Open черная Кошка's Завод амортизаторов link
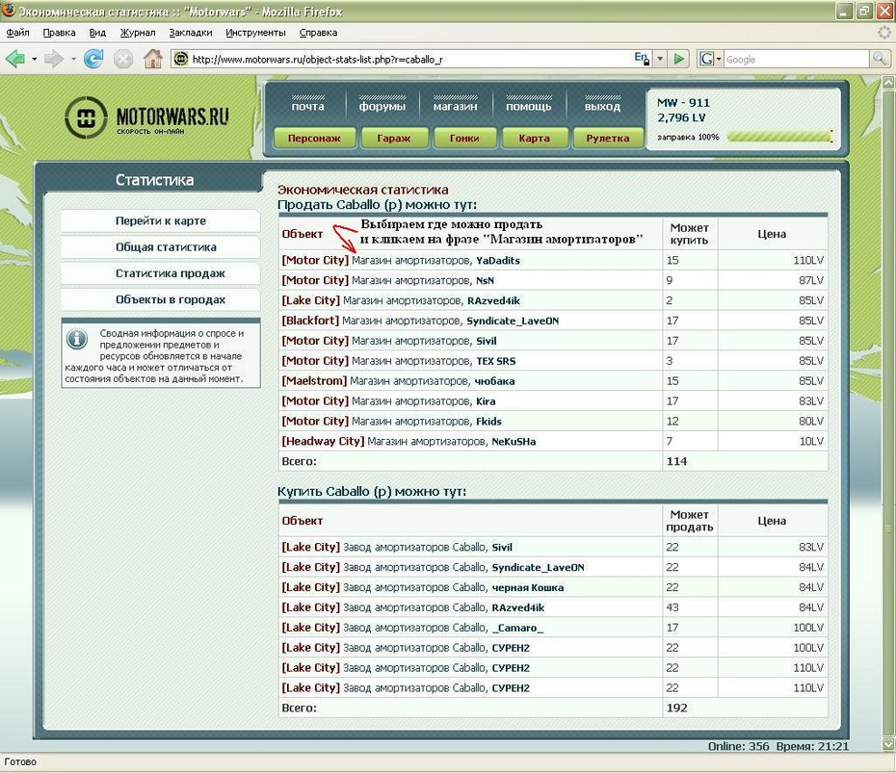This screenshot has height=773, width=896. point(415,587)
